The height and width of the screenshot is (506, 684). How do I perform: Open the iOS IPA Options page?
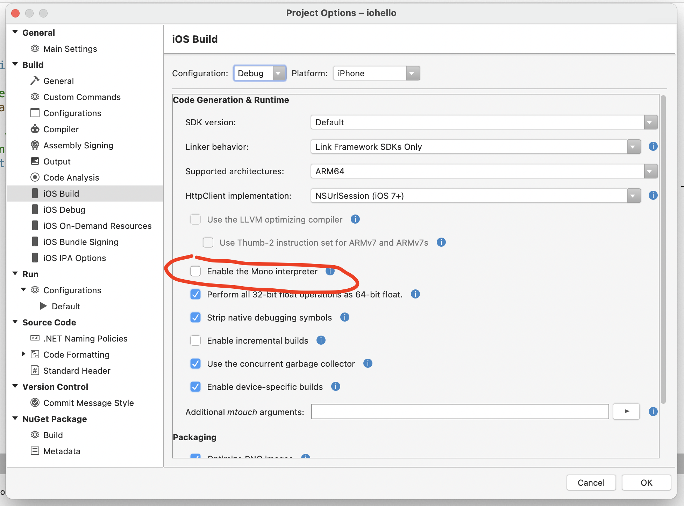coord(74,258)
